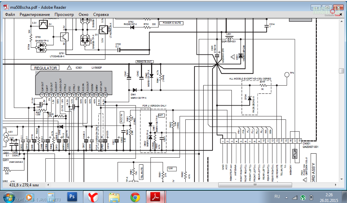This screenshot has width=347, height=203.
Task: Open the Окно menu
Action: (83, 15)
